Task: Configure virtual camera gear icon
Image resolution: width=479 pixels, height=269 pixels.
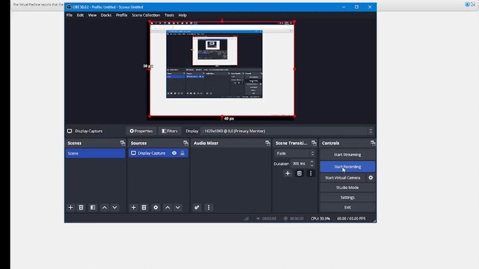Action: tap(371, 177)
